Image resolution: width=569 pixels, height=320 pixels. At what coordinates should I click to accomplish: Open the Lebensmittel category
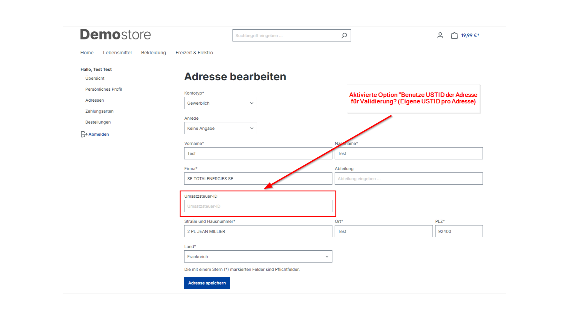click(x=117, y=52)
